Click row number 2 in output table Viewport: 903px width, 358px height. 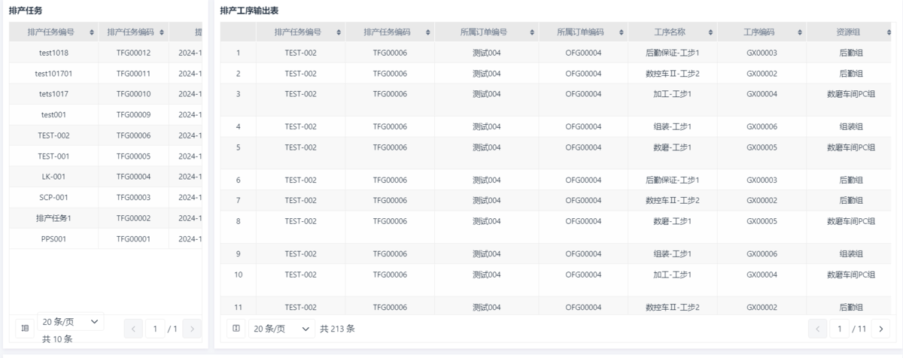(x=238, y=74)
